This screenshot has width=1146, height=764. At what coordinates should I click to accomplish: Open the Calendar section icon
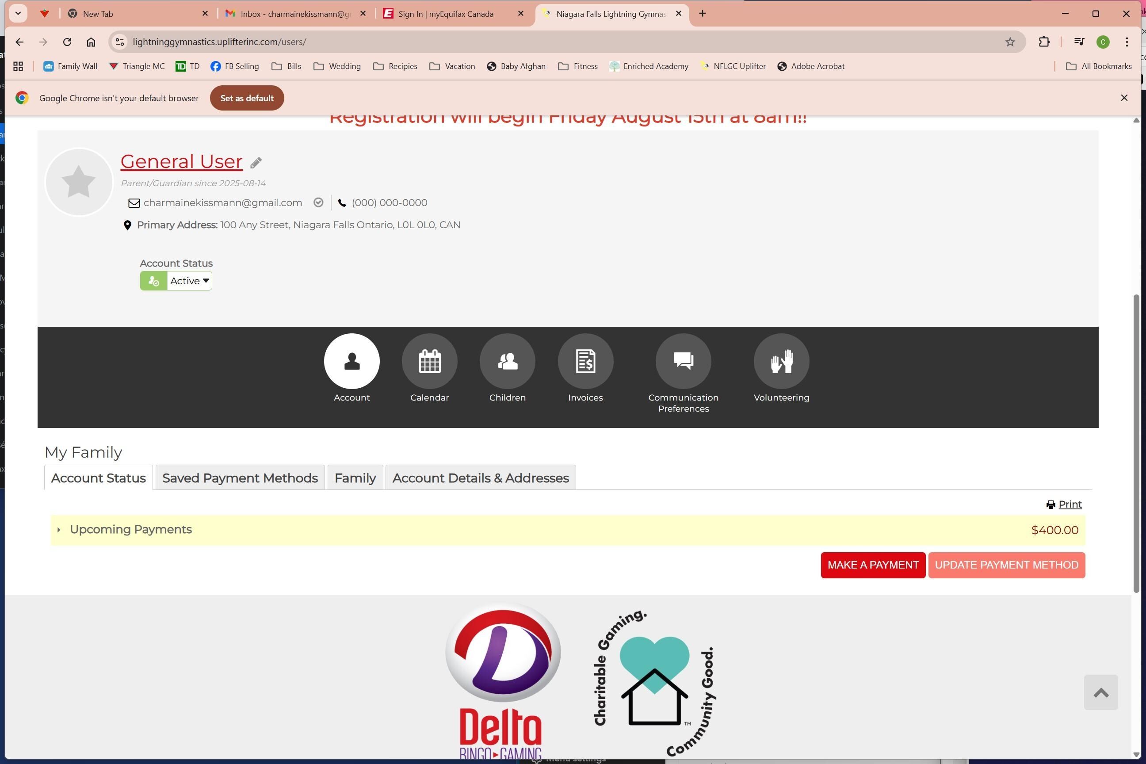(429, 361)
